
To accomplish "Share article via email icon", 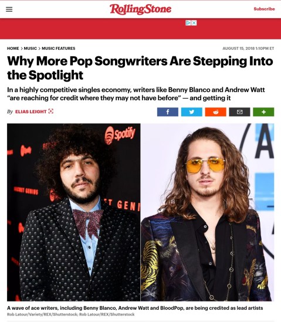I will (239, 112).
